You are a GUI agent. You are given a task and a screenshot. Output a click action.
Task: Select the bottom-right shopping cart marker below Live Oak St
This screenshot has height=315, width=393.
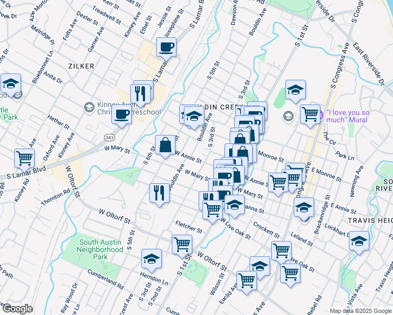tap(290, 274)
